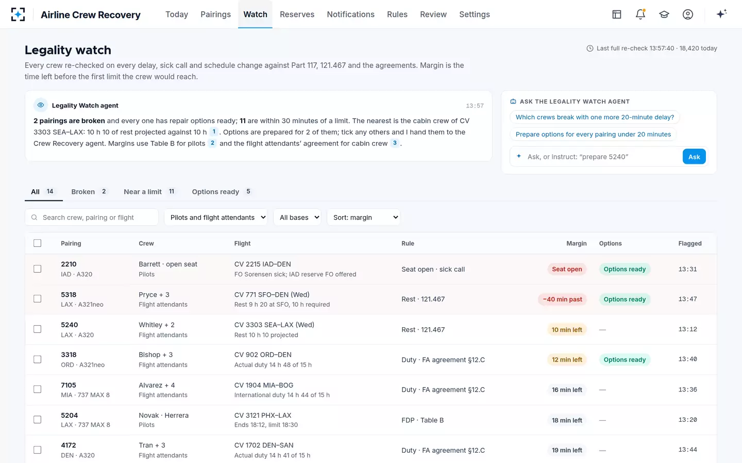Screen dimensions: 742x463
Task: Select the Near a limit tab
Action: 149,191
